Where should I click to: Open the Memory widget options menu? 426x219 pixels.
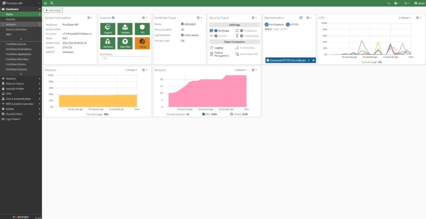point(144,70)
